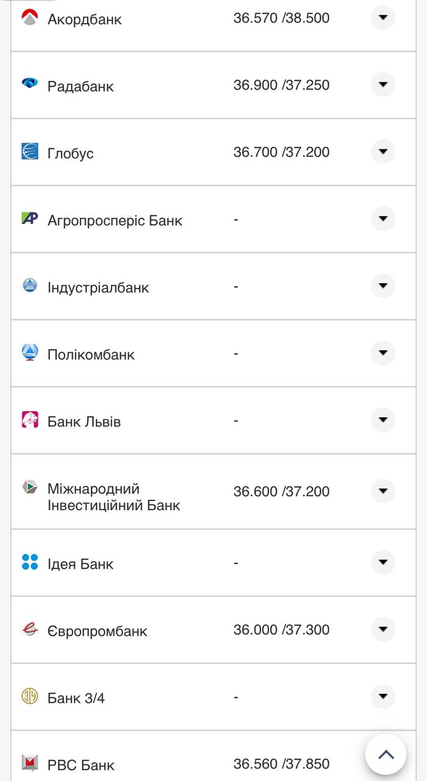The width and height of the screenshot is (427, 781).
Task: Open the Глобус row dropdown arrow
Action: coord(383,152)
